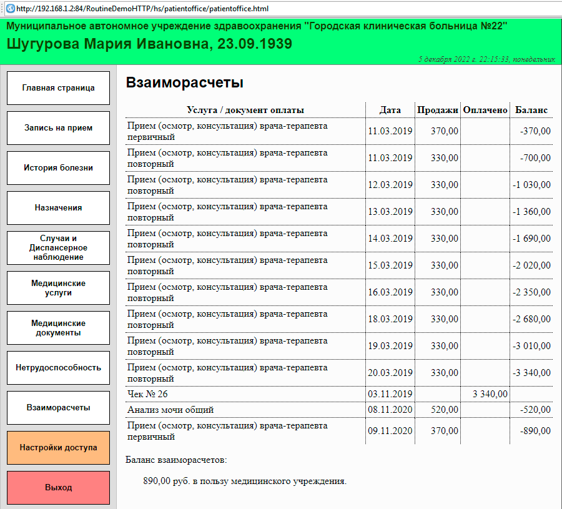
Task: Open the Главная страница section
Action: pos(58,88)
